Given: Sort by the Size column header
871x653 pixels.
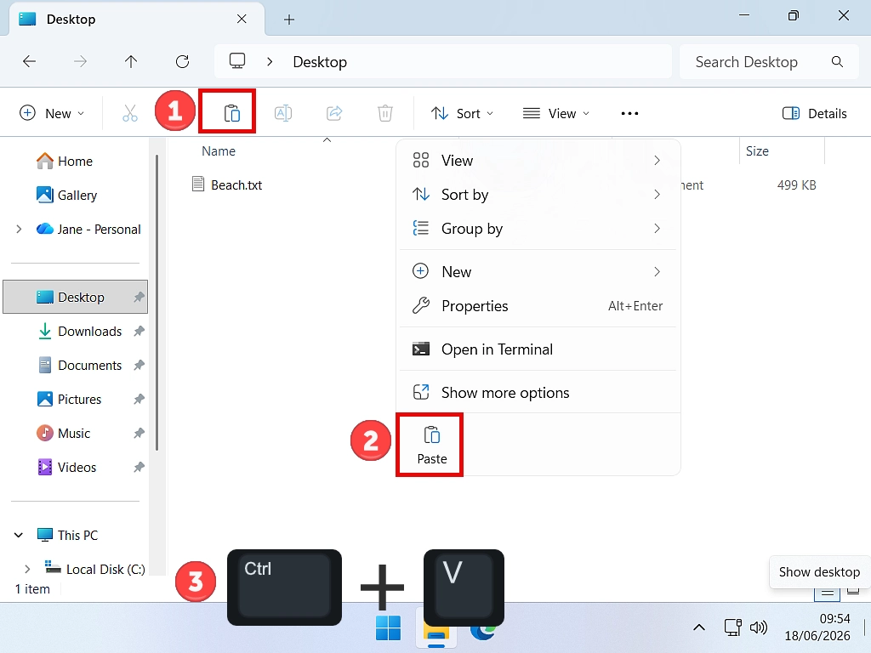Looking at the screenshot, I should [757, 151].
